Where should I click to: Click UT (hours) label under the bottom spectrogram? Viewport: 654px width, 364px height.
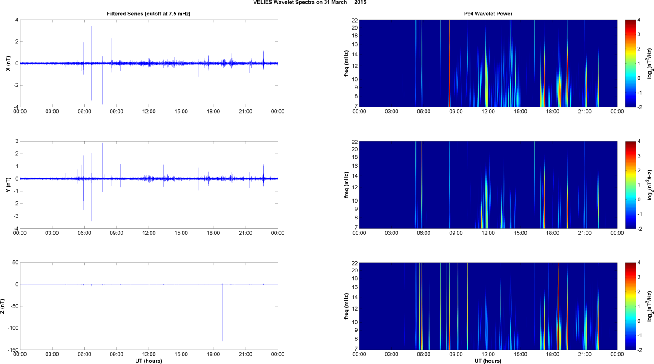(488, 361)
